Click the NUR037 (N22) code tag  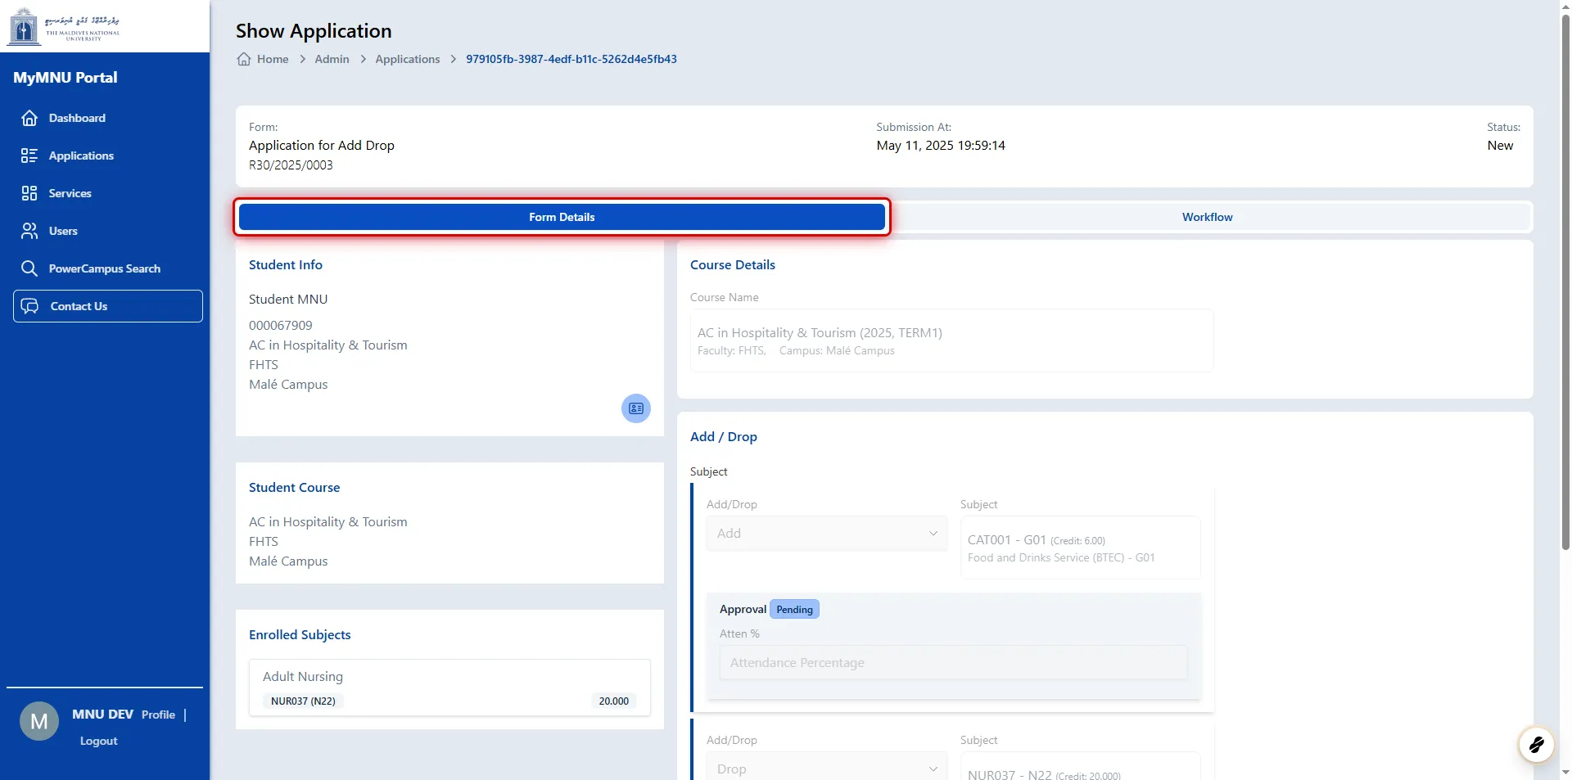303,701
